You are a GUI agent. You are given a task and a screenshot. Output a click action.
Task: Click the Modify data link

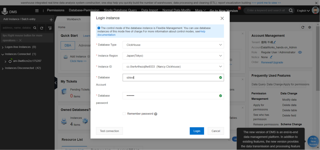tap(289, 100)
